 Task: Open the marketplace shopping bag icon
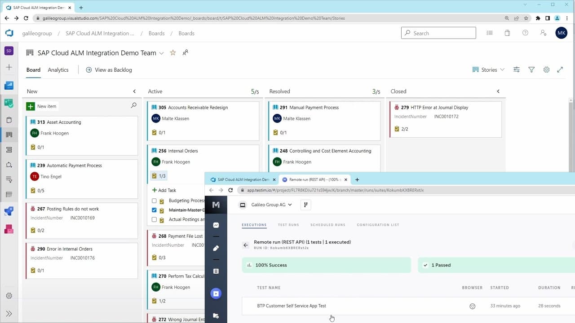point(507,33)
